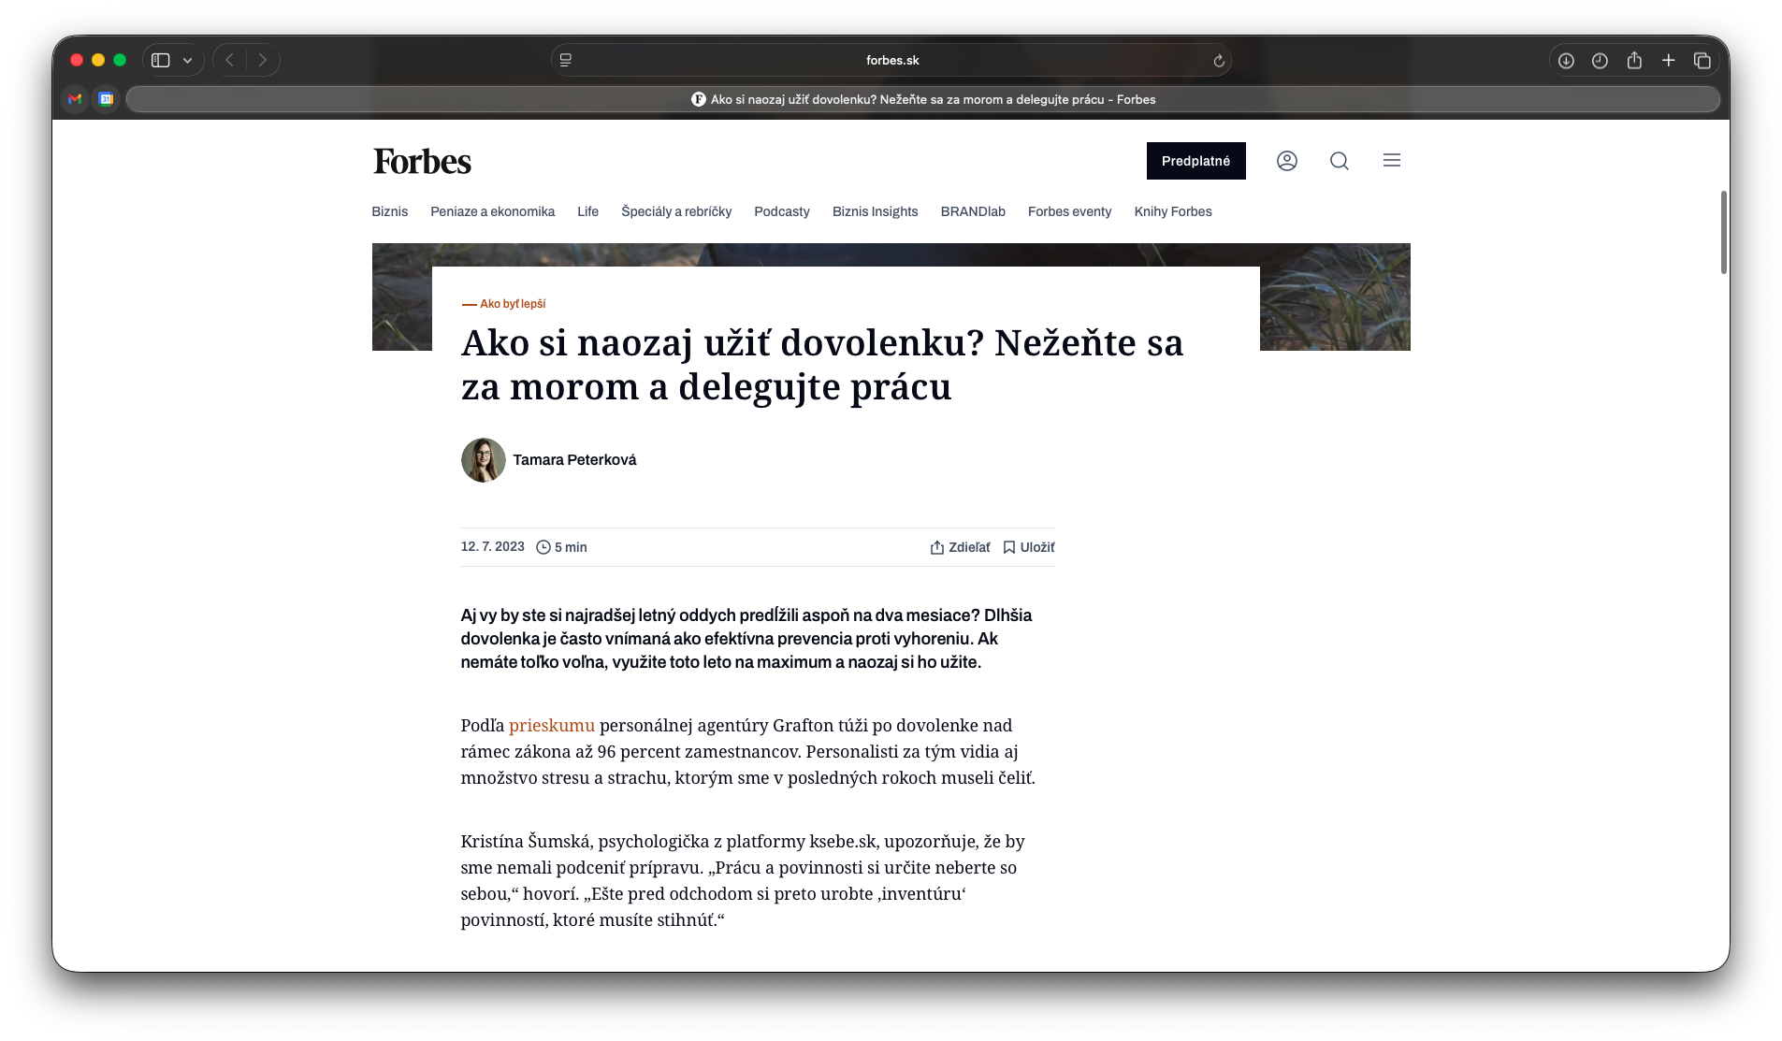Select the Biznis menu item
1782x1041 pixels.
coord(389,211)
